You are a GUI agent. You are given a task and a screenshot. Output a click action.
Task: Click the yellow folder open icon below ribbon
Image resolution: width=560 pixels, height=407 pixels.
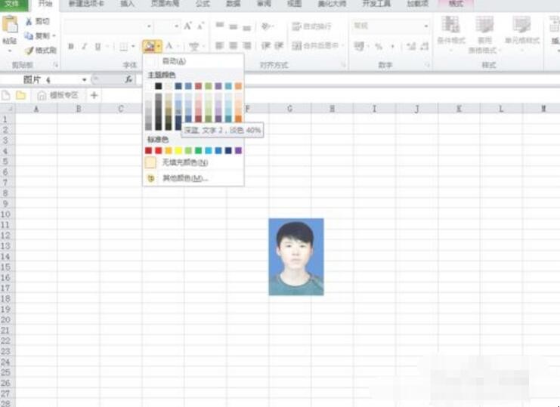(x=20, y=95)
